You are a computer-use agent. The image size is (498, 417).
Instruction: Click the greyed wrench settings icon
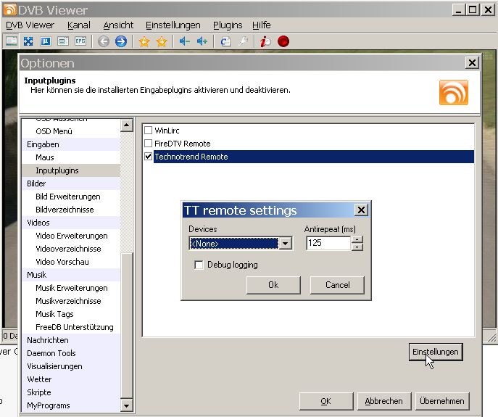click(x=243, y=41)
